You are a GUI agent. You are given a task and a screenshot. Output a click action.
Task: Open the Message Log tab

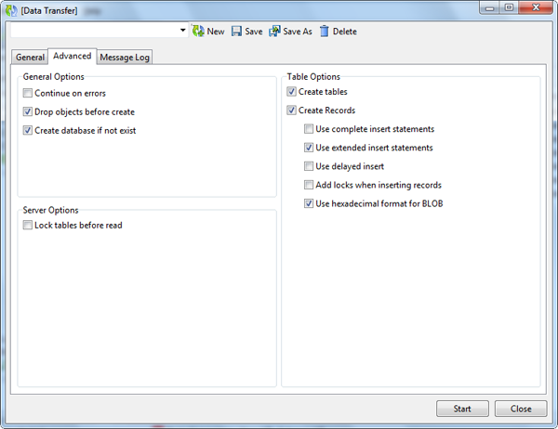tap(125, 58)
